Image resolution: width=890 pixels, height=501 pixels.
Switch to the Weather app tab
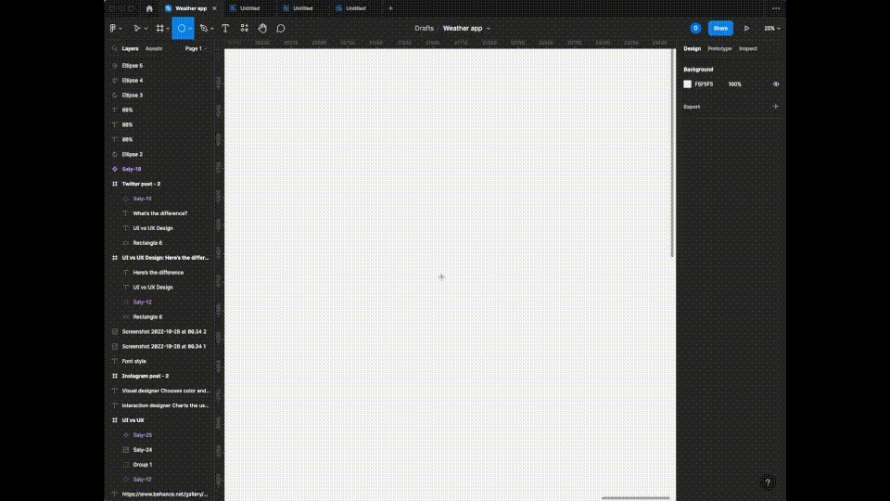[x=191, y=8]
